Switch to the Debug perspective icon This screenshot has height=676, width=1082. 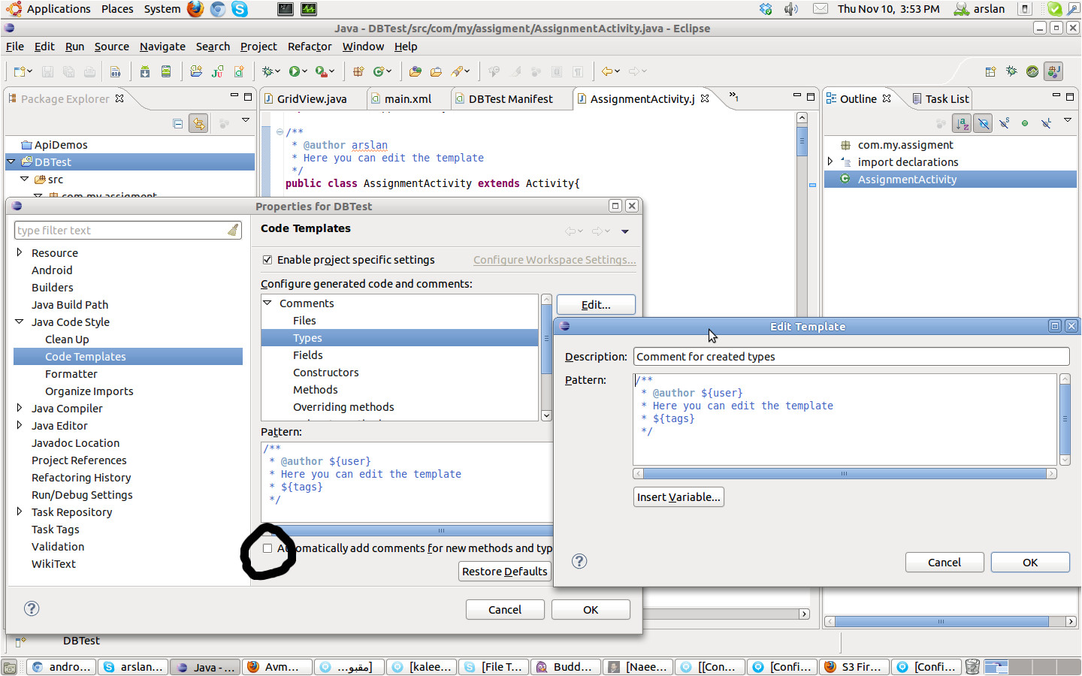tap(1011, 71)
